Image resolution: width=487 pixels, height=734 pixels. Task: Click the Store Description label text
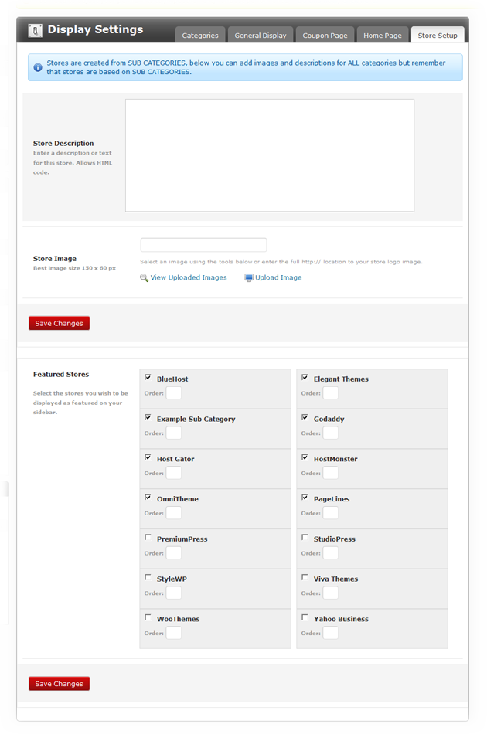pyautogui.click(x=63, y=143)
